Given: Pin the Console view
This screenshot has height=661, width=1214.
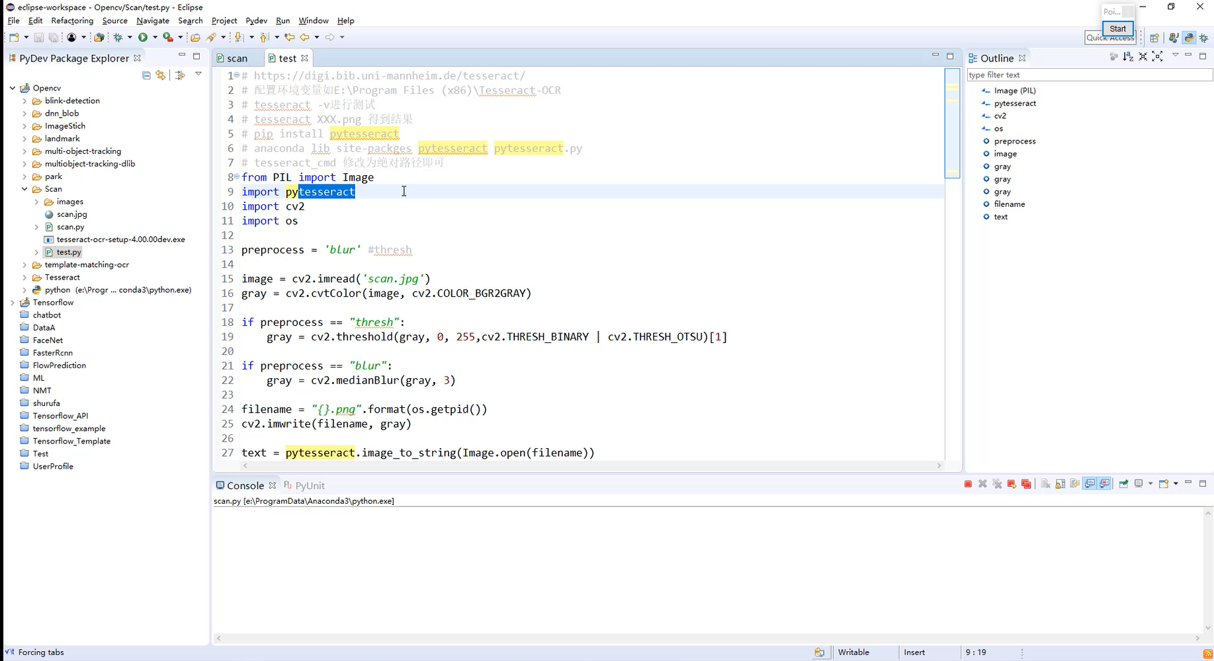Looking at the screenshot, I should pyautogui.click(x=1123, y=484).
